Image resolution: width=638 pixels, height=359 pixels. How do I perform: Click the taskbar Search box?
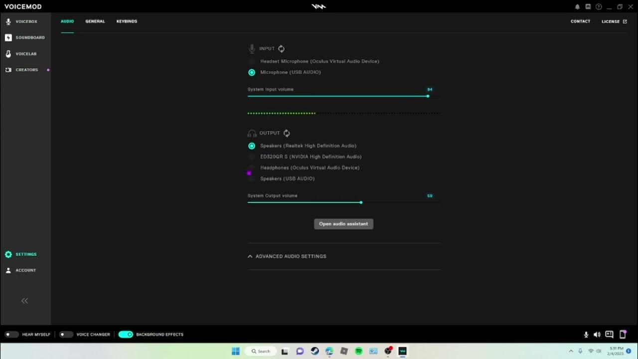(x=261, y=351)
